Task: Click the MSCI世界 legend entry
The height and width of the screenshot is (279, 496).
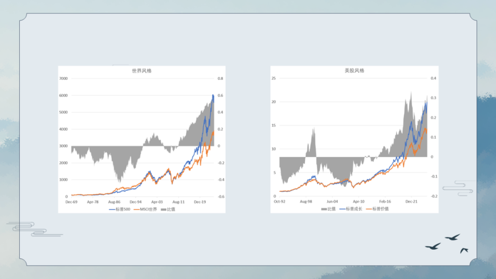Action: click(x=145, y=209)
